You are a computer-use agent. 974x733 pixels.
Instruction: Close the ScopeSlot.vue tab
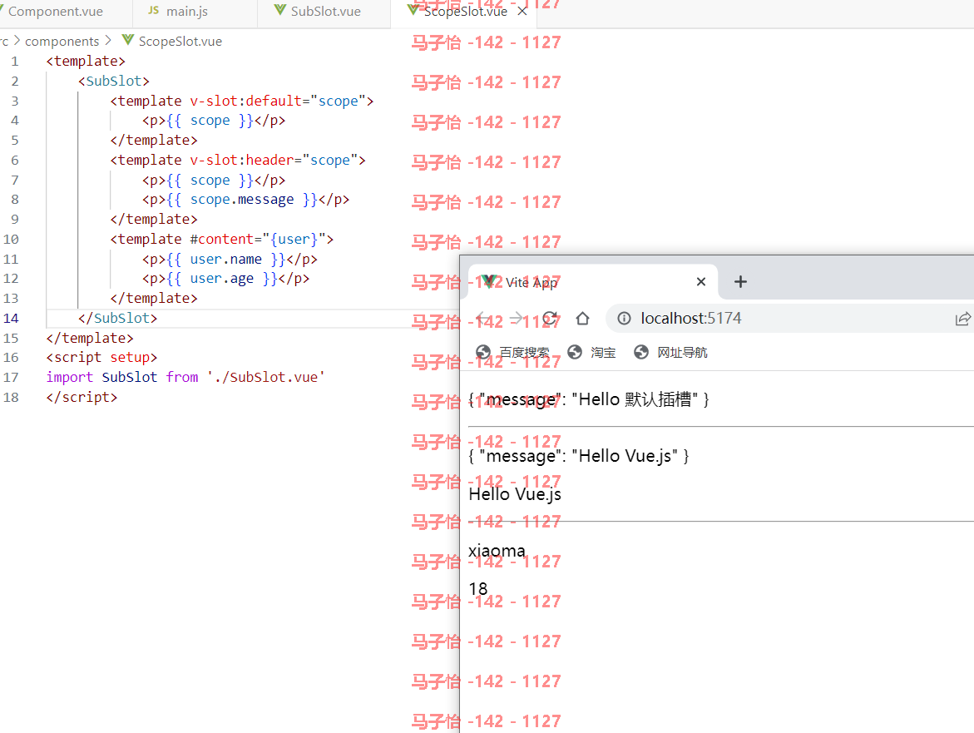coord(522,11)
